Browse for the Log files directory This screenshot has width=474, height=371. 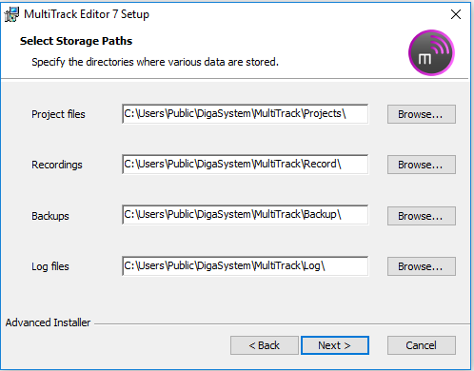(422, 266)
